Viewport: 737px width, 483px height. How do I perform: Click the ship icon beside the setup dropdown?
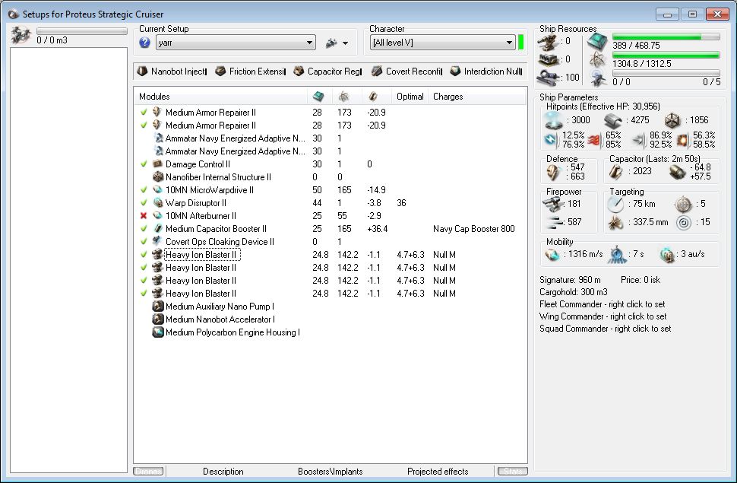[x=331, y=43]
